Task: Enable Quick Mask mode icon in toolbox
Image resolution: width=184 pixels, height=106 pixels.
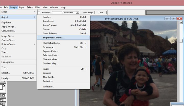Action: click(x=4, y=96)
